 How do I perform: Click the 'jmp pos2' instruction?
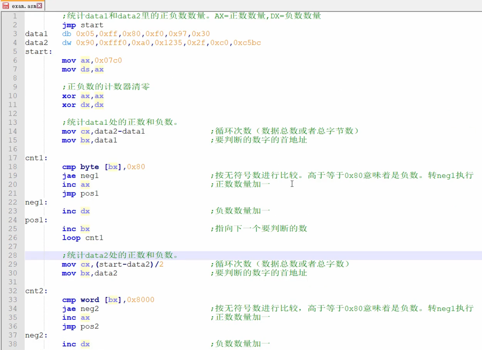80,326
